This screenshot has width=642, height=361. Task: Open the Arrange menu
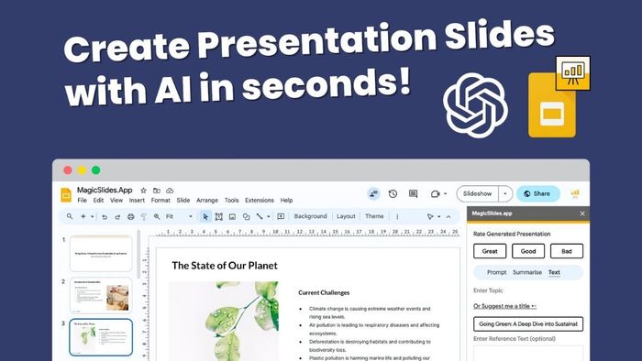click(x=207, y=201)
